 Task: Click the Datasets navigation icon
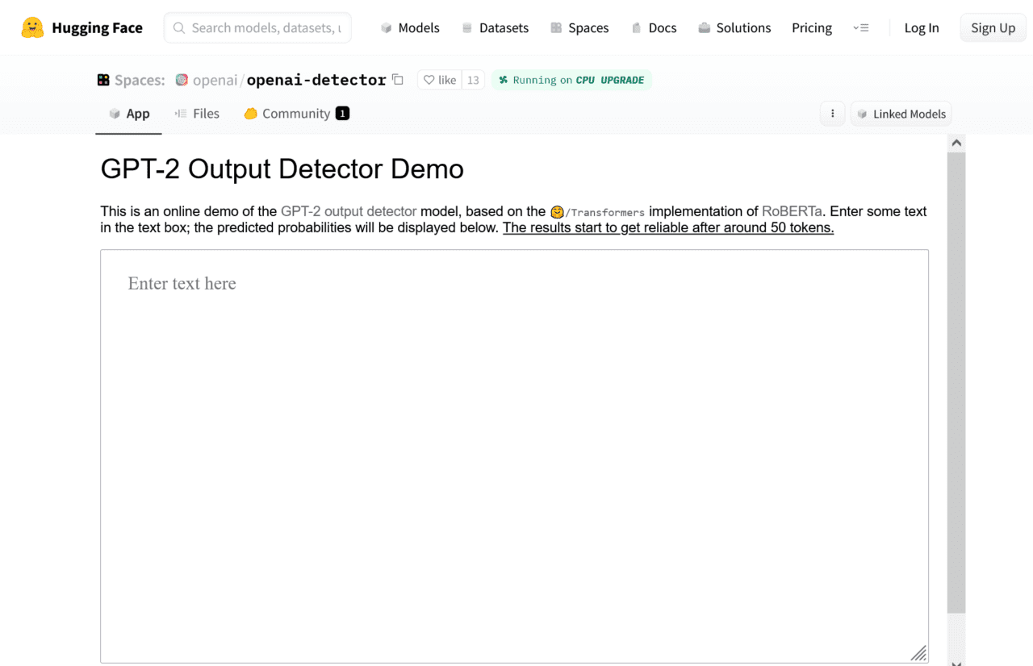pos(466,27)
